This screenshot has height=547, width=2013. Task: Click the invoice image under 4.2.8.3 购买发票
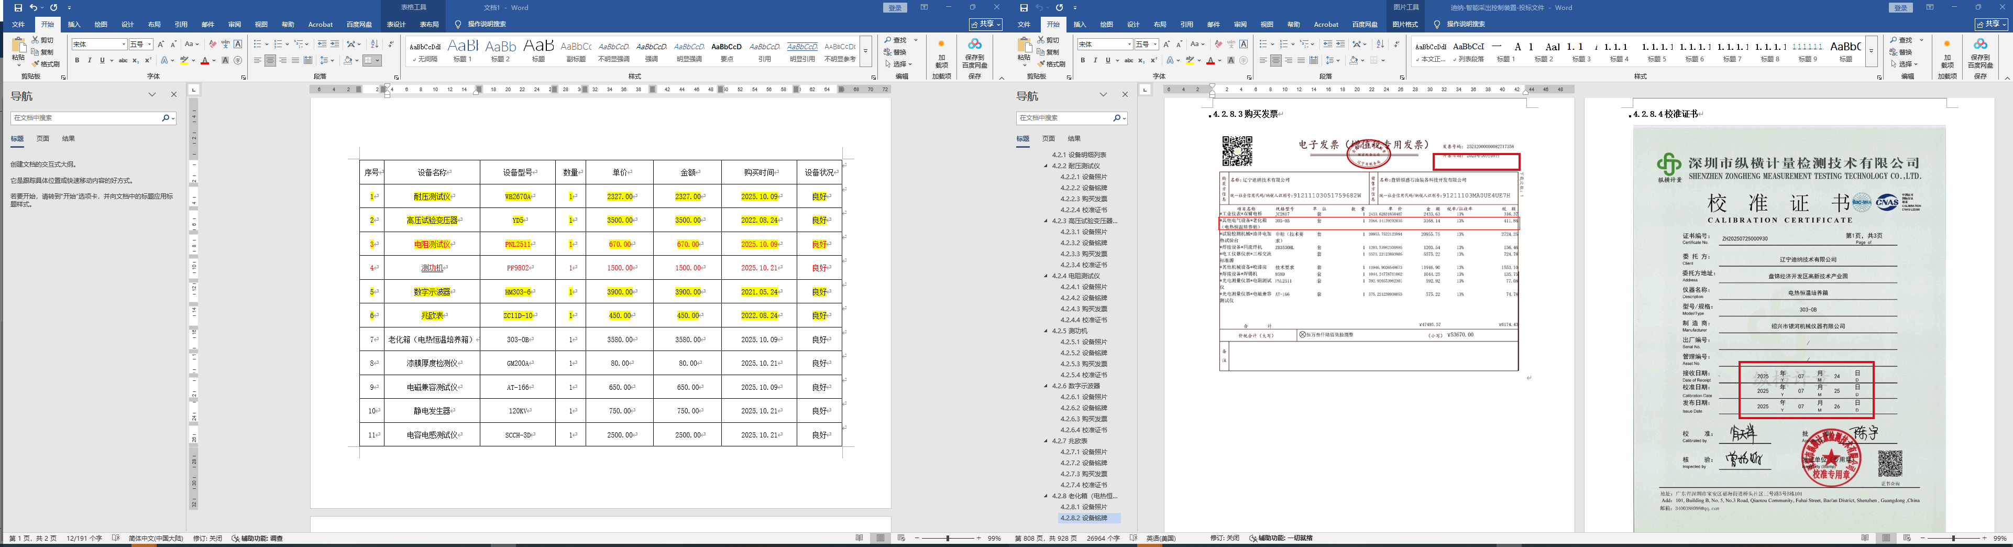1369,253
